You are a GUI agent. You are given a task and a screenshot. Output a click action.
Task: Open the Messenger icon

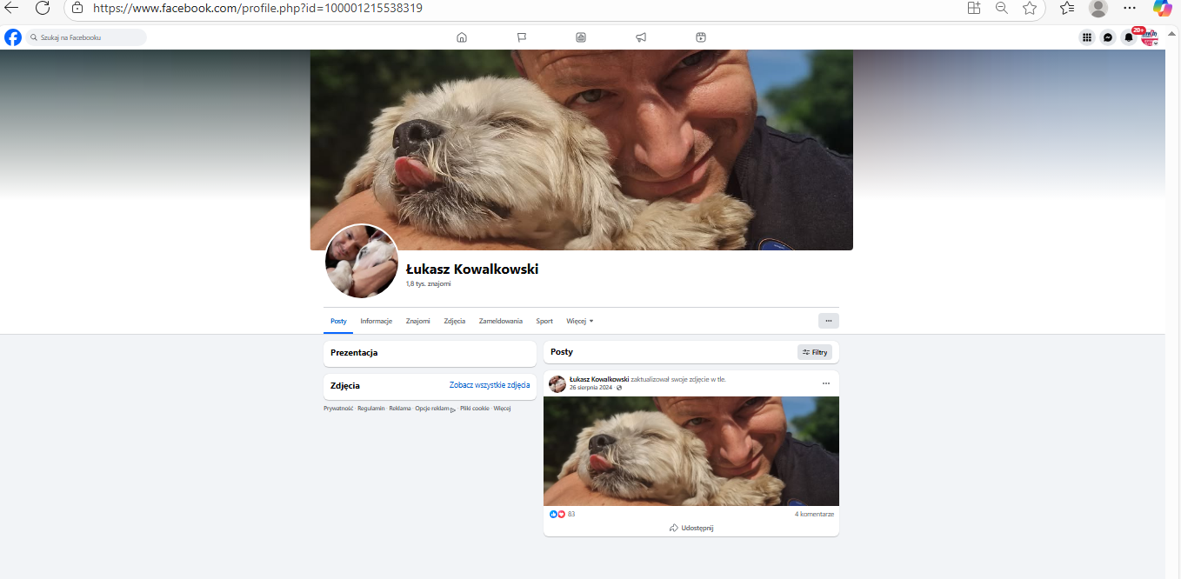(x=1107, y=37)
